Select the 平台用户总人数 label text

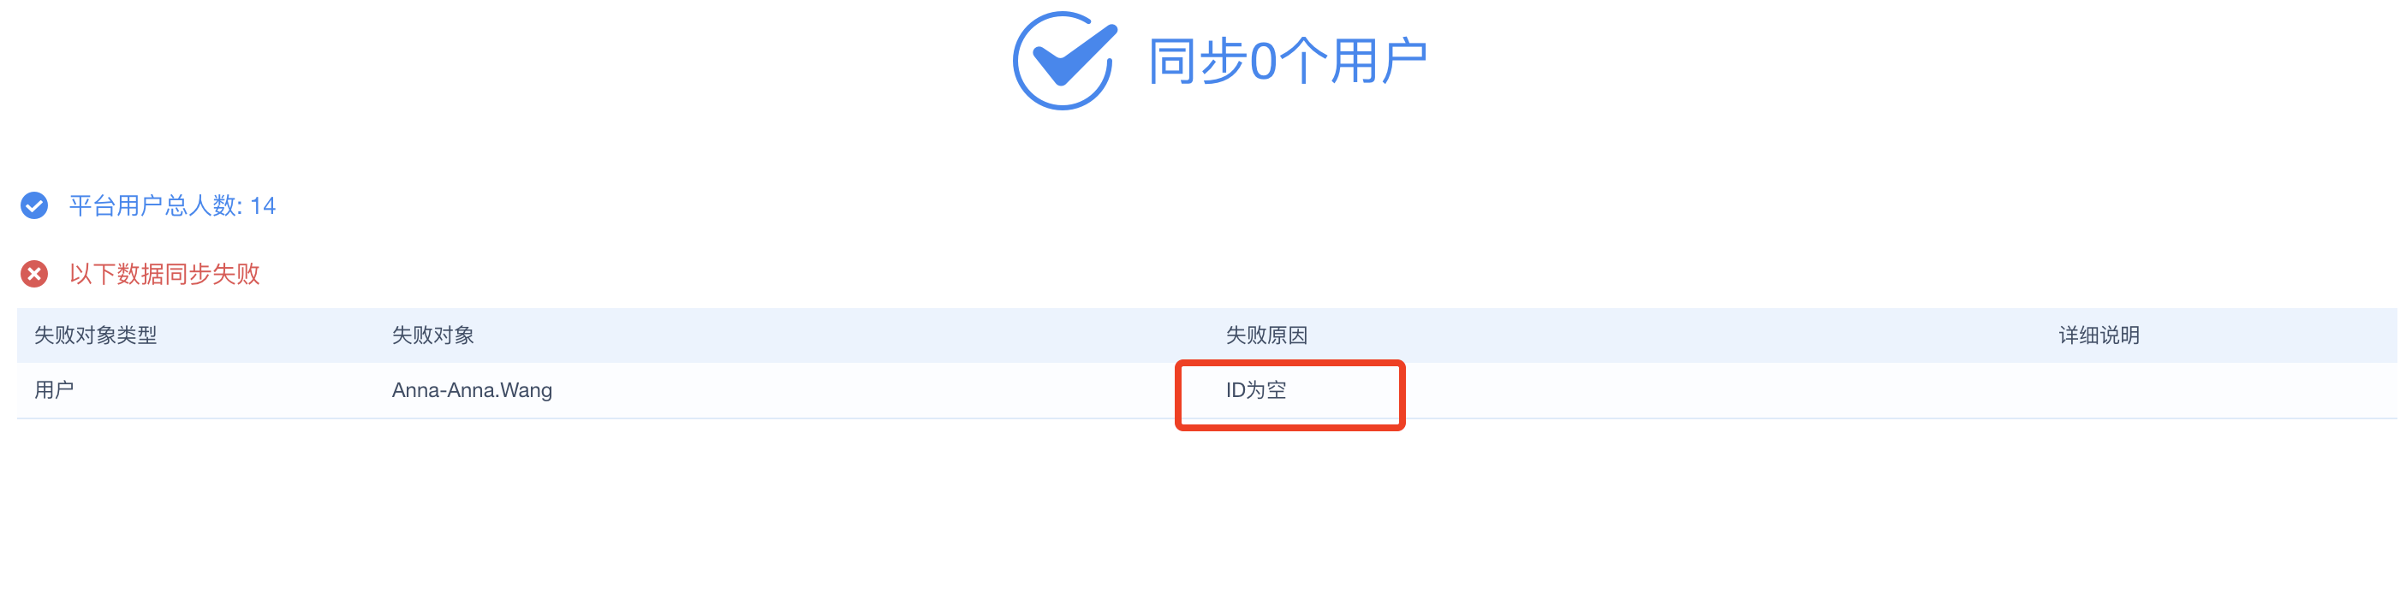click(154, 205)
